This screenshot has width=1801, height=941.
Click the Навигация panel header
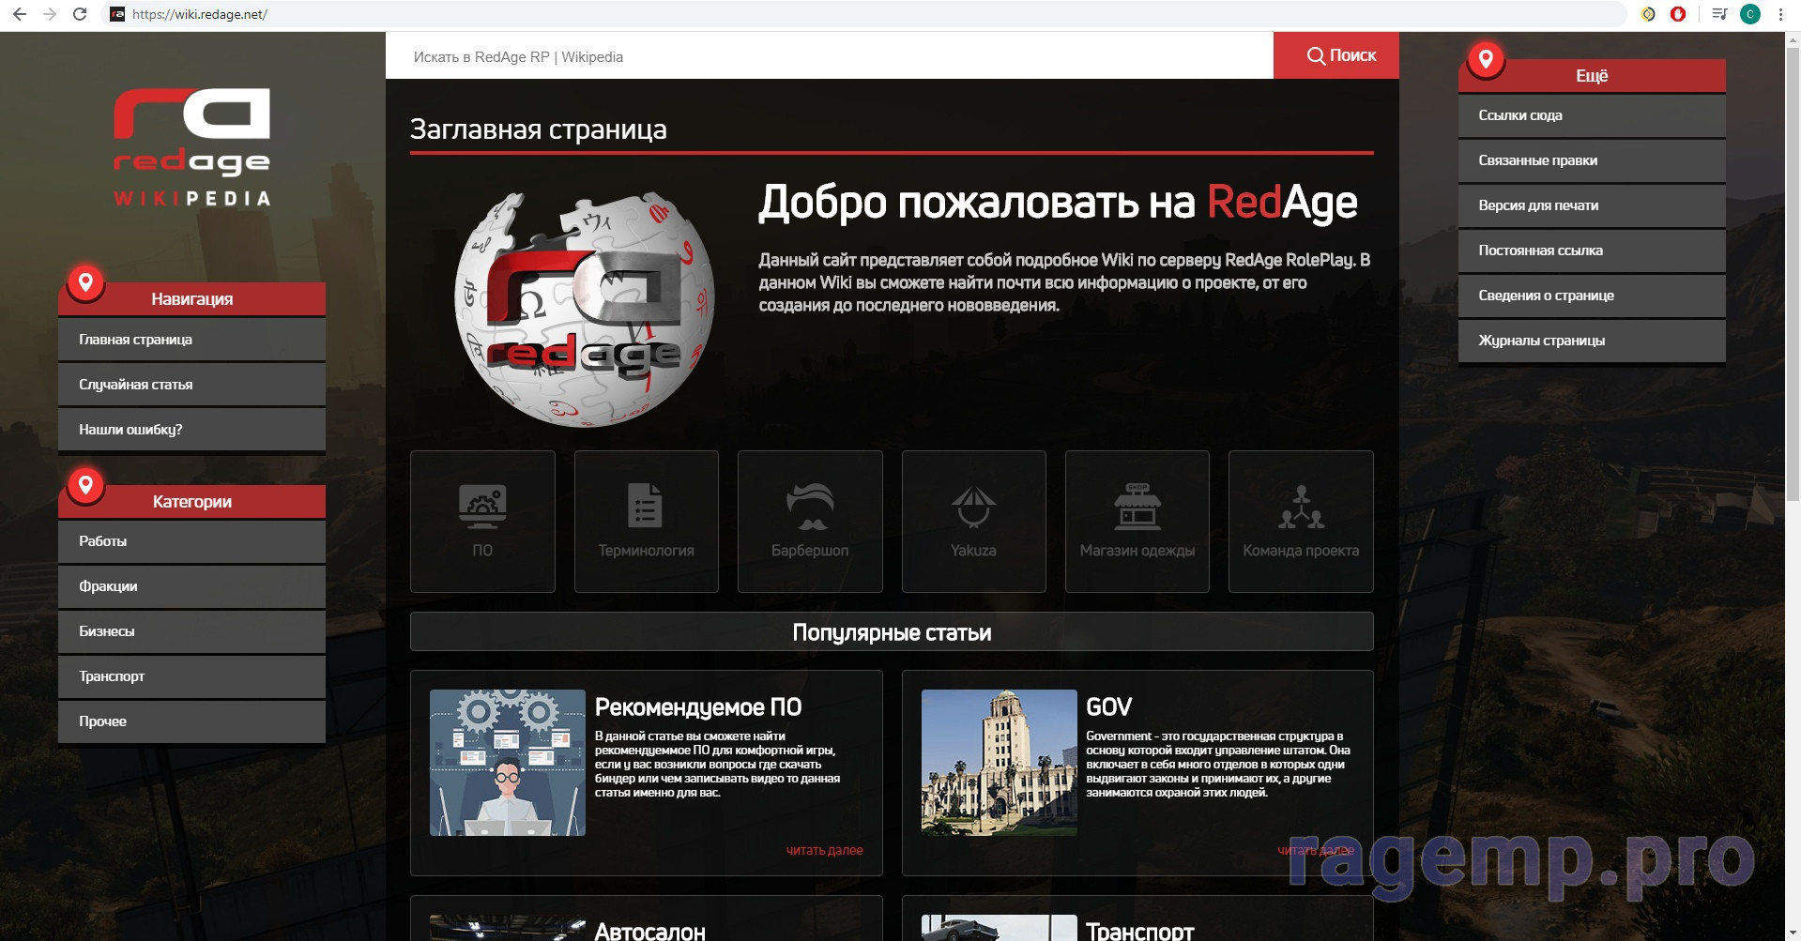tap(191, 298)
